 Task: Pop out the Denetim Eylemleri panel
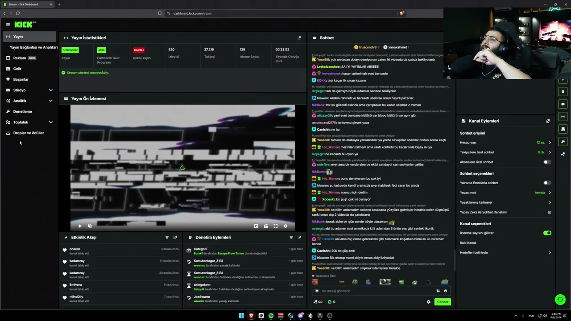[x=299, y=238]
